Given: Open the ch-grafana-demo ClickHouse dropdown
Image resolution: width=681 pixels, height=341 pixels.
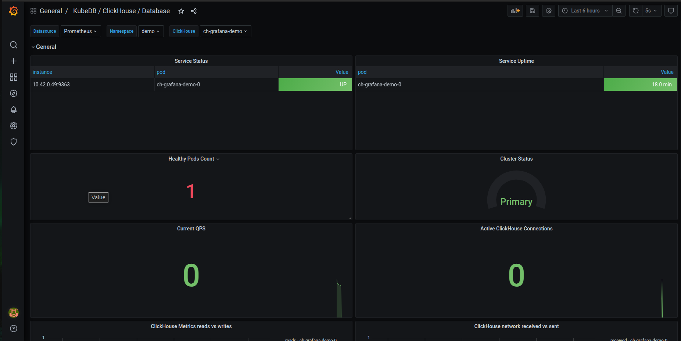Looking at the screenshot, I should [x=225, y=31].
